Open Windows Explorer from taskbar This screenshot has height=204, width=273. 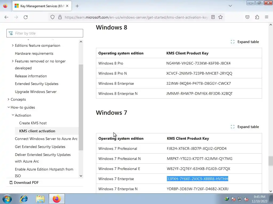pos(40,199)
